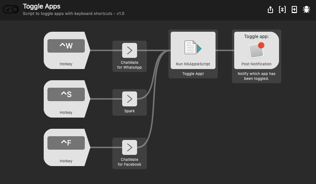Screen dimensions: 316x184
Task: Click the ChatMate for Facebook arrow icon
Action: [129, 147]
